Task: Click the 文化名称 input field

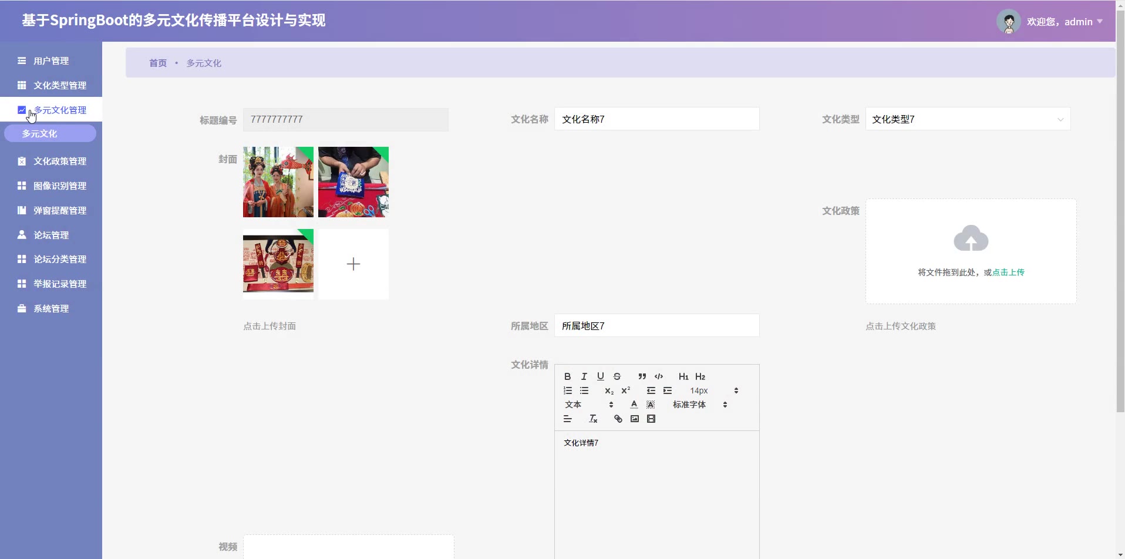Action: tap(656, 119)
